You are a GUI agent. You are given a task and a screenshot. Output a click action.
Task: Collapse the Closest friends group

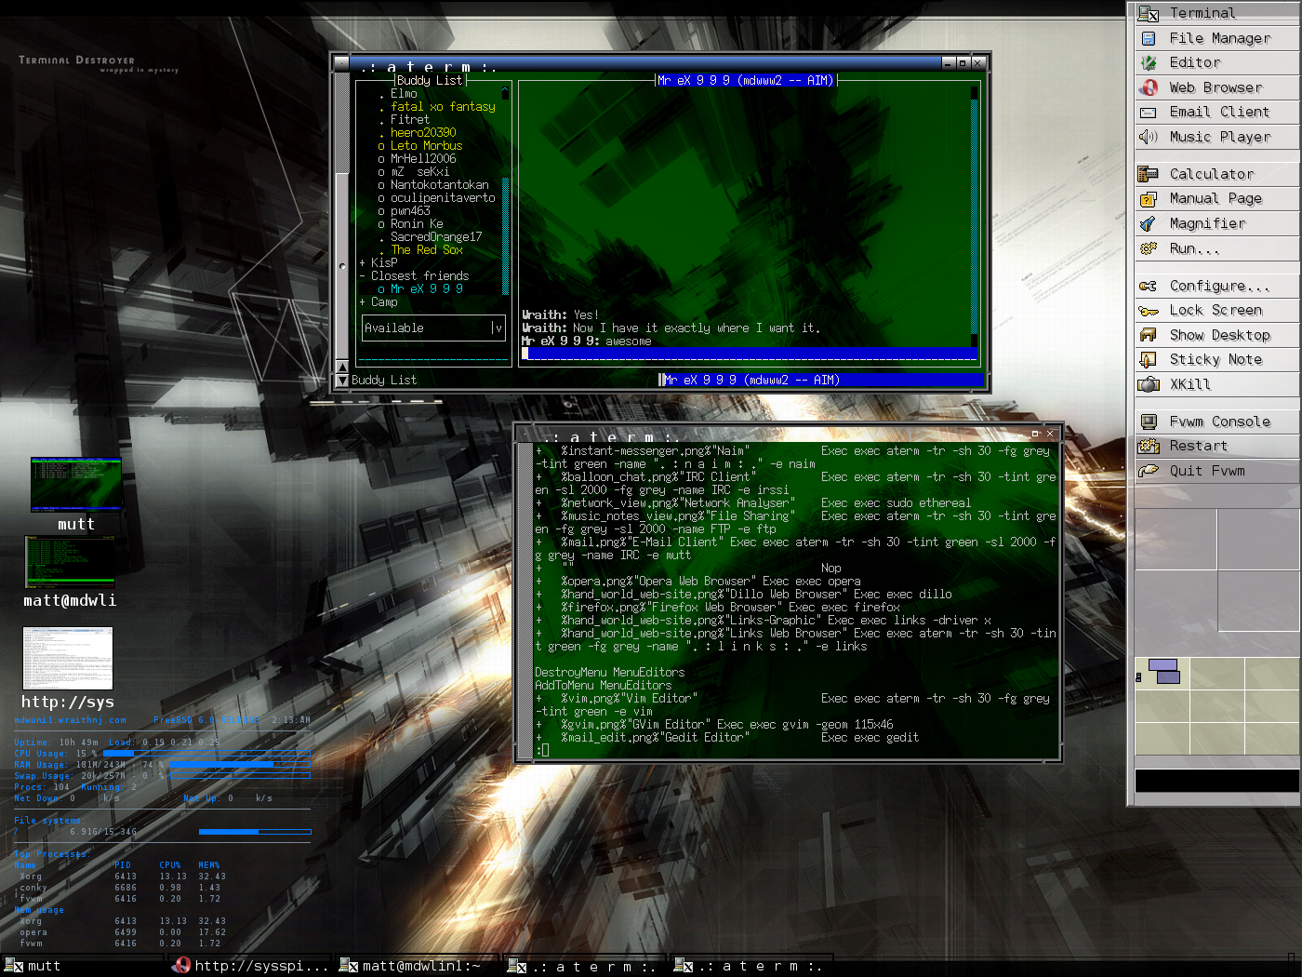[363, 276]
